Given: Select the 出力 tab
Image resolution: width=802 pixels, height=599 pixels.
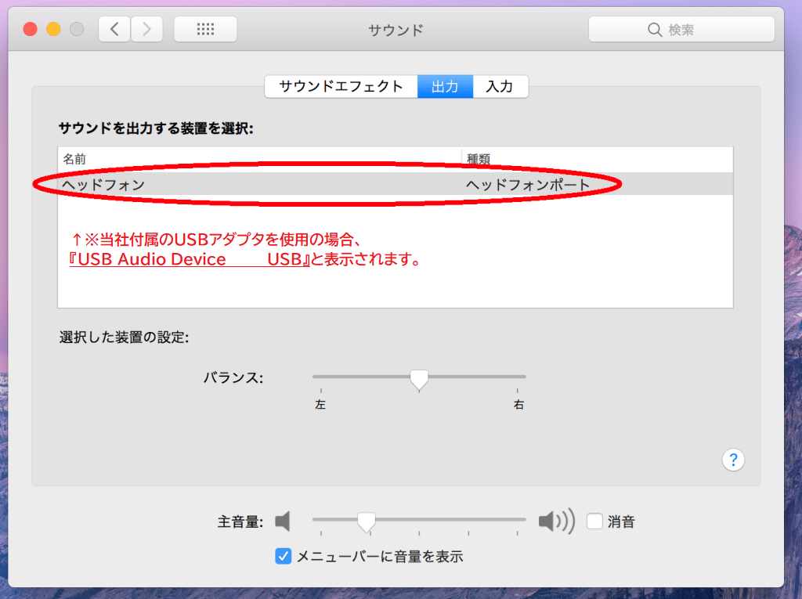Looking at the screenshot, I should click(445, 86).
